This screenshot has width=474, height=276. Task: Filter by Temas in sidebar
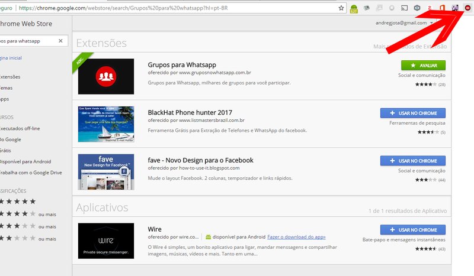(7, 88)
